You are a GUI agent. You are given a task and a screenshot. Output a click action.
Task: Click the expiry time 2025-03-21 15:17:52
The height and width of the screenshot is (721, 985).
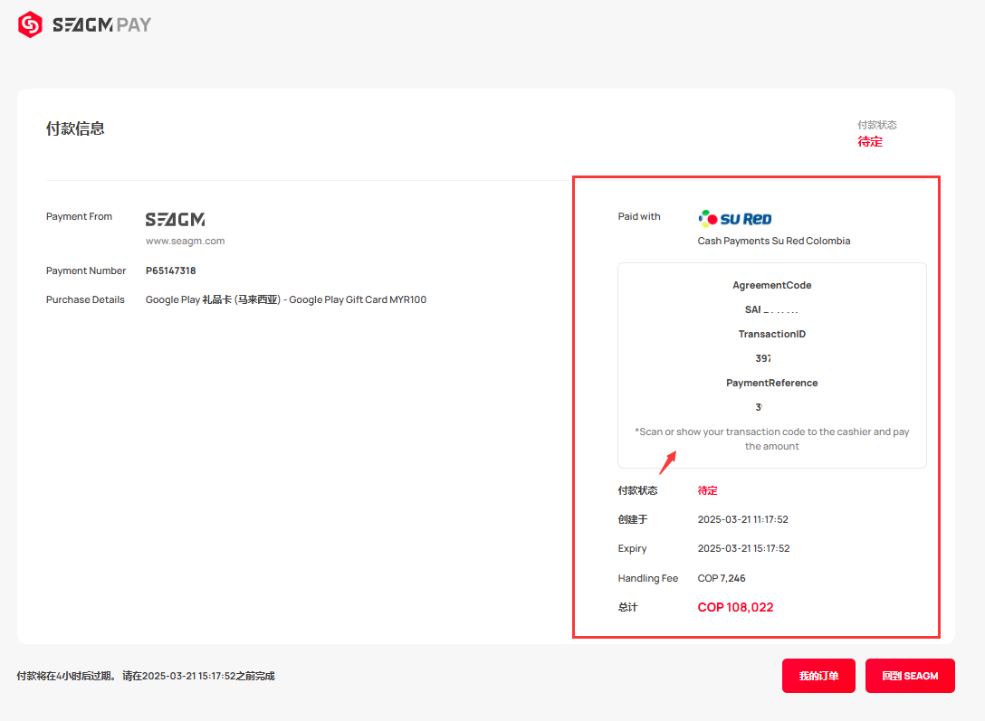(744, 548)
